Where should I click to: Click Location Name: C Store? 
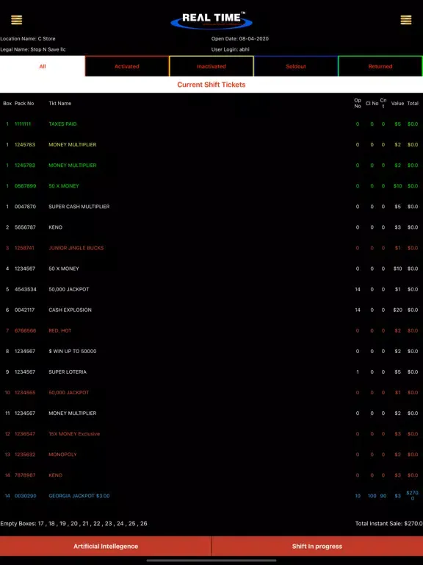pyautogui.click(x=28, y=38)
